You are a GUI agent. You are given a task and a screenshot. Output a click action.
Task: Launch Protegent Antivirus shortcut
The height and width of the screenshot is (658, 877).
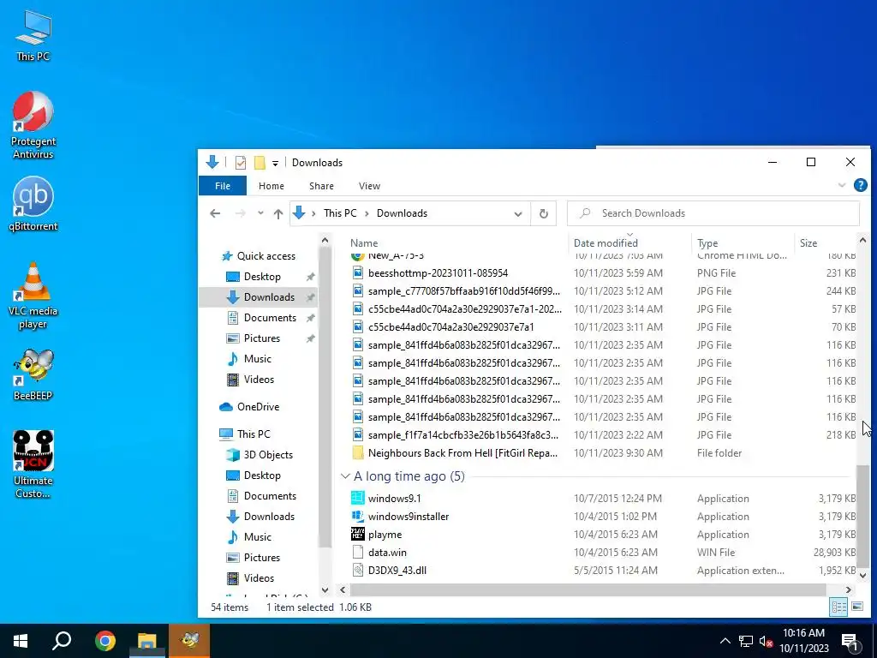coord(33,125)
